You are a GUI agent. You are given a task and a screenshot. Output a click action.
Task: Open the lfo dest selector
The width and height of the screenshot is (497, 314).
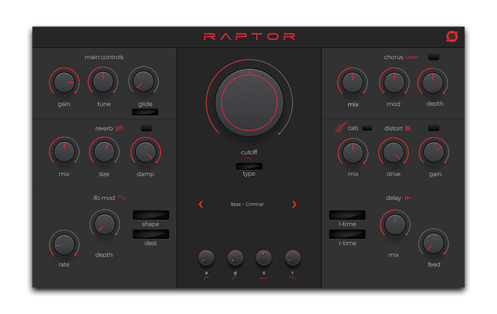pos(151,234)
